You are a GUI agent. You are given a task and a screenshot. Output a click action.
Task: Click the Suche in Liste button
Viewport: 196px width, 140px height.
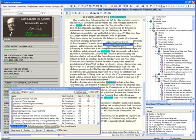point(81,92)
